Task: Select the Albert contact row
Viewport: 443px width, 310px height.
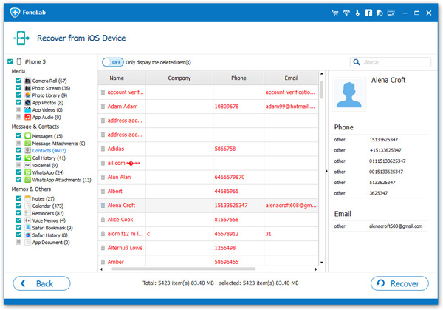Action: (x=208, y=192)
